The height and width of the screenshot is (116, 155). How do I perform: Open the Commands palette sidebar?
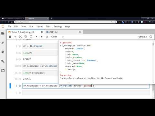pos(3,52)
